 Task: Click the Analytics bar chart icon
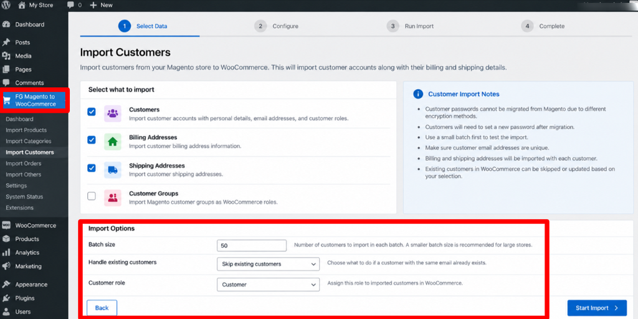tap(6, 252)
